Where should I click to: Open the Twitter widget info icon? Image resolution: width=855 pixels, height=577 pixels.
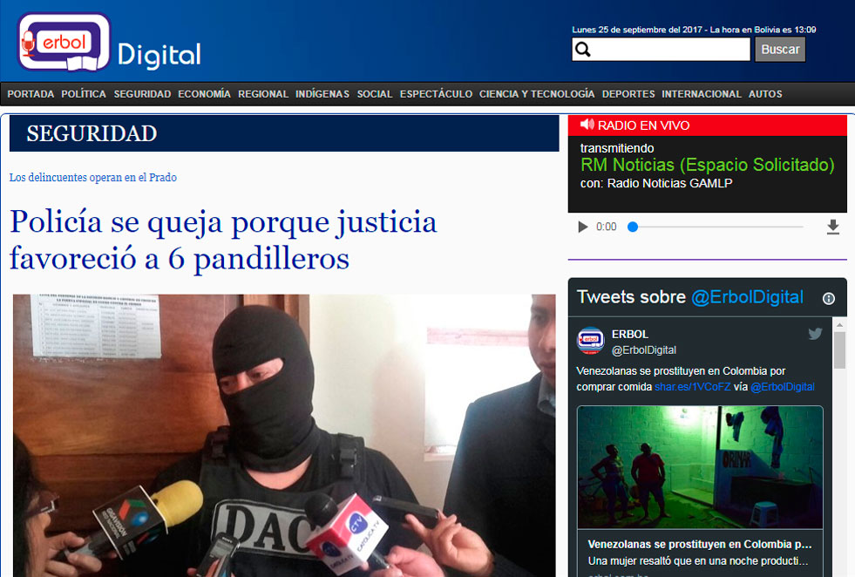pos(828,298)
